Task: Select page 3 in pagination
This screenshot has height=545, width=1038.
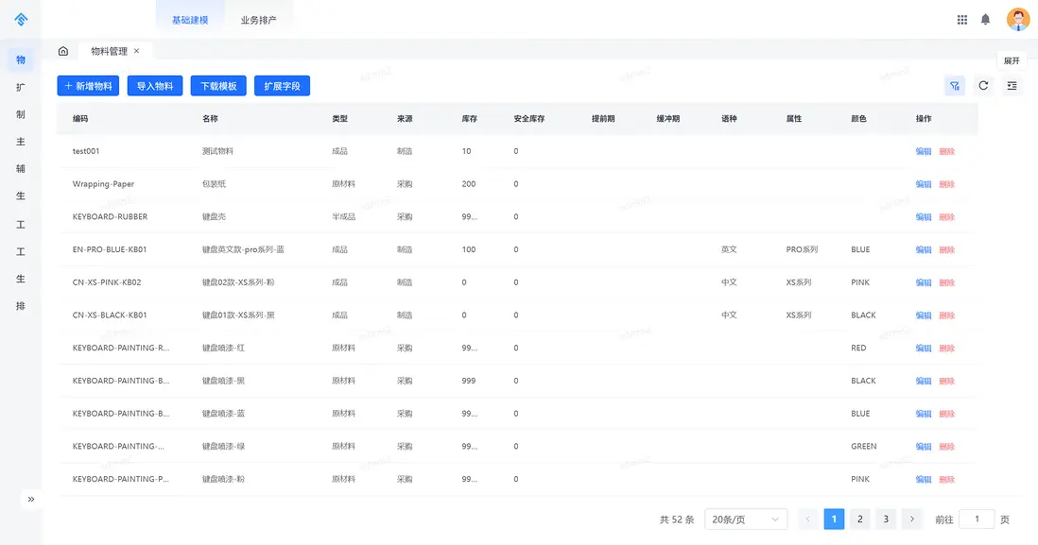Action: pos(886,519)
